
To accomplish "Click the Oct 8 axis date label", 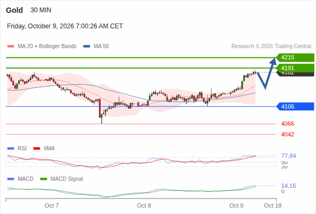I will point(144,205).
